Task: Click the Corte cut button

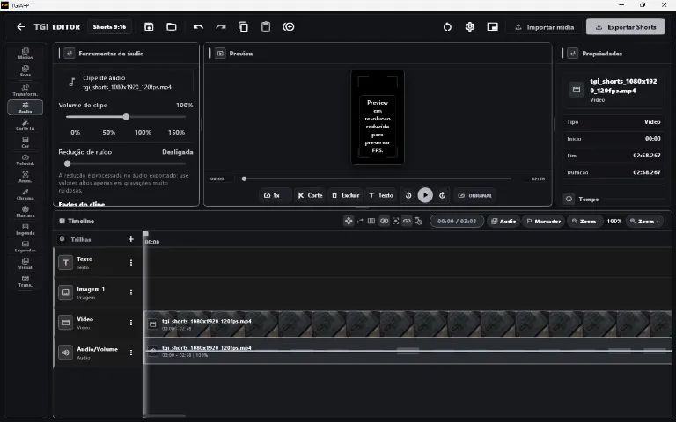Action: tap(310, 195)
